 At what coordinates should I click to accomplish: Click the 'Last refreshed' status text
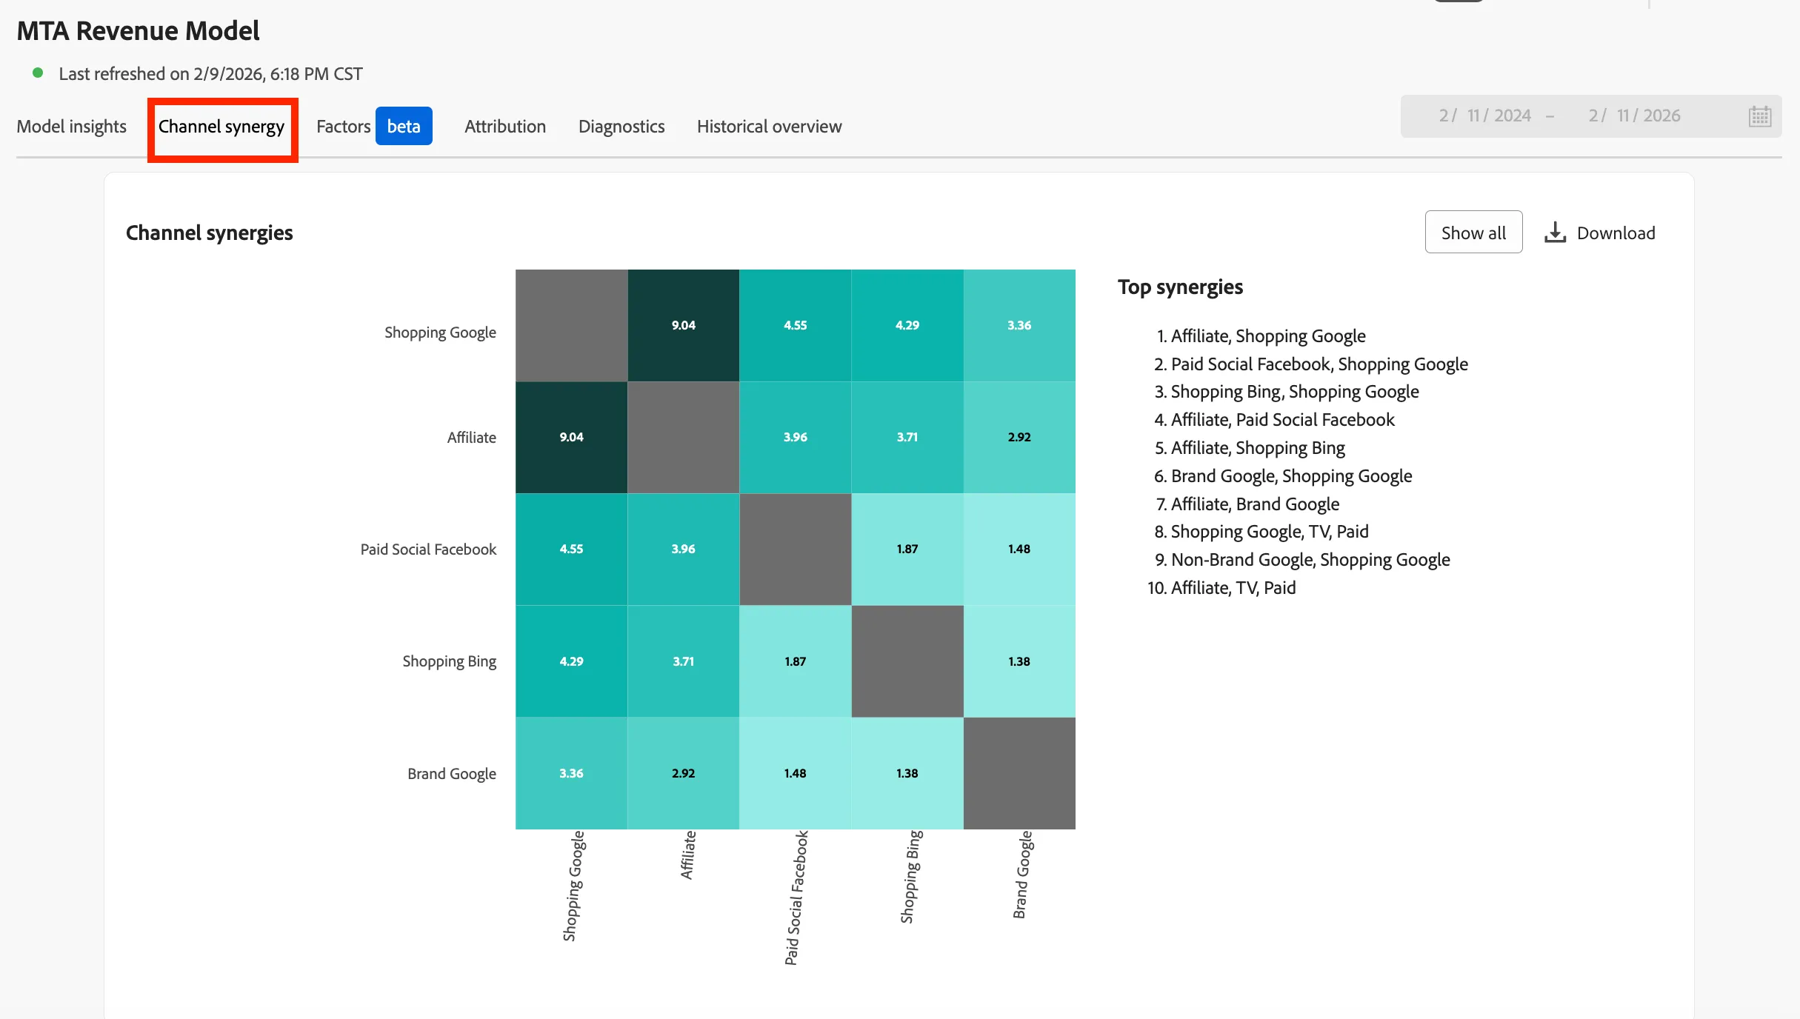click(x=210, y=74)
